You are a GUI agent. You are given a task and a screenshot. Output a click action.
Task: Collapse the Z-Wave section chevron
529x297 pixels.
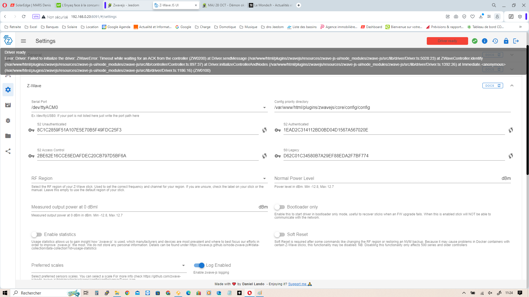(512, 86)
